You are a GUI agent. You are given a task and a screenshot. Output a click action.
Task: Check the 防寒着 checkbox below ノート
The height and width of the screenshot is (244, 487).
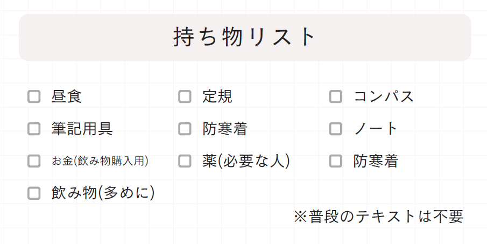[x=335, y=161]
